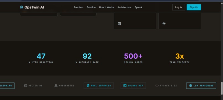Screen dimensions: 223x100
Task: Open the Splunk nav item
Action: (138, 7)
